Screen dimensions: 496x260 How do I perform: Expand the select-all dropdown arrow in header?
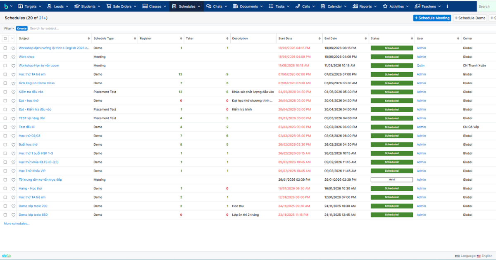[x=12, y=38]
